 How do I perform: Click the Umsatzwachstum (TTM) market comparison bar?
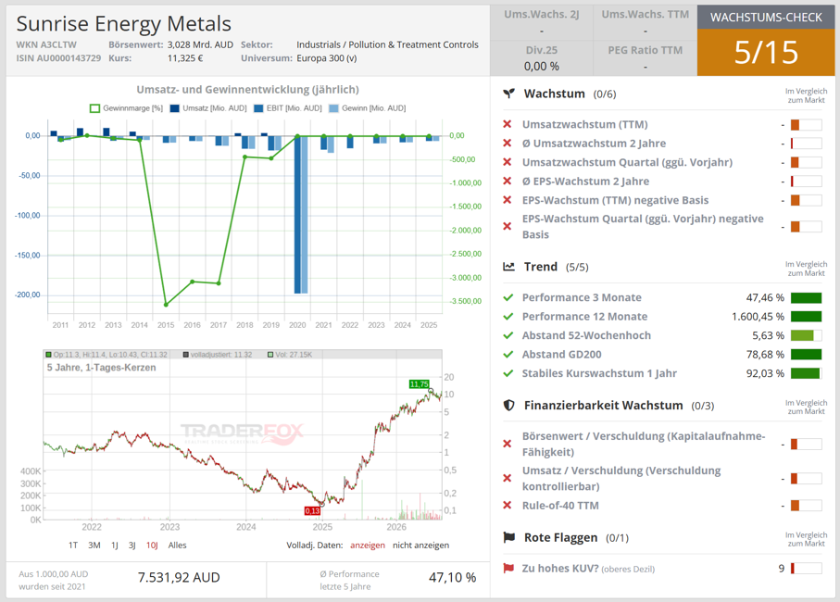807,125
